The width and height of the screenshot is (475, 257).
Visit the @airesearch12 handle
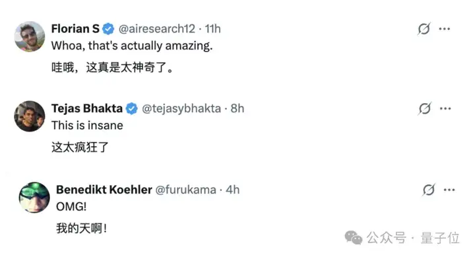pyautogui.click(x=157, y=29)
